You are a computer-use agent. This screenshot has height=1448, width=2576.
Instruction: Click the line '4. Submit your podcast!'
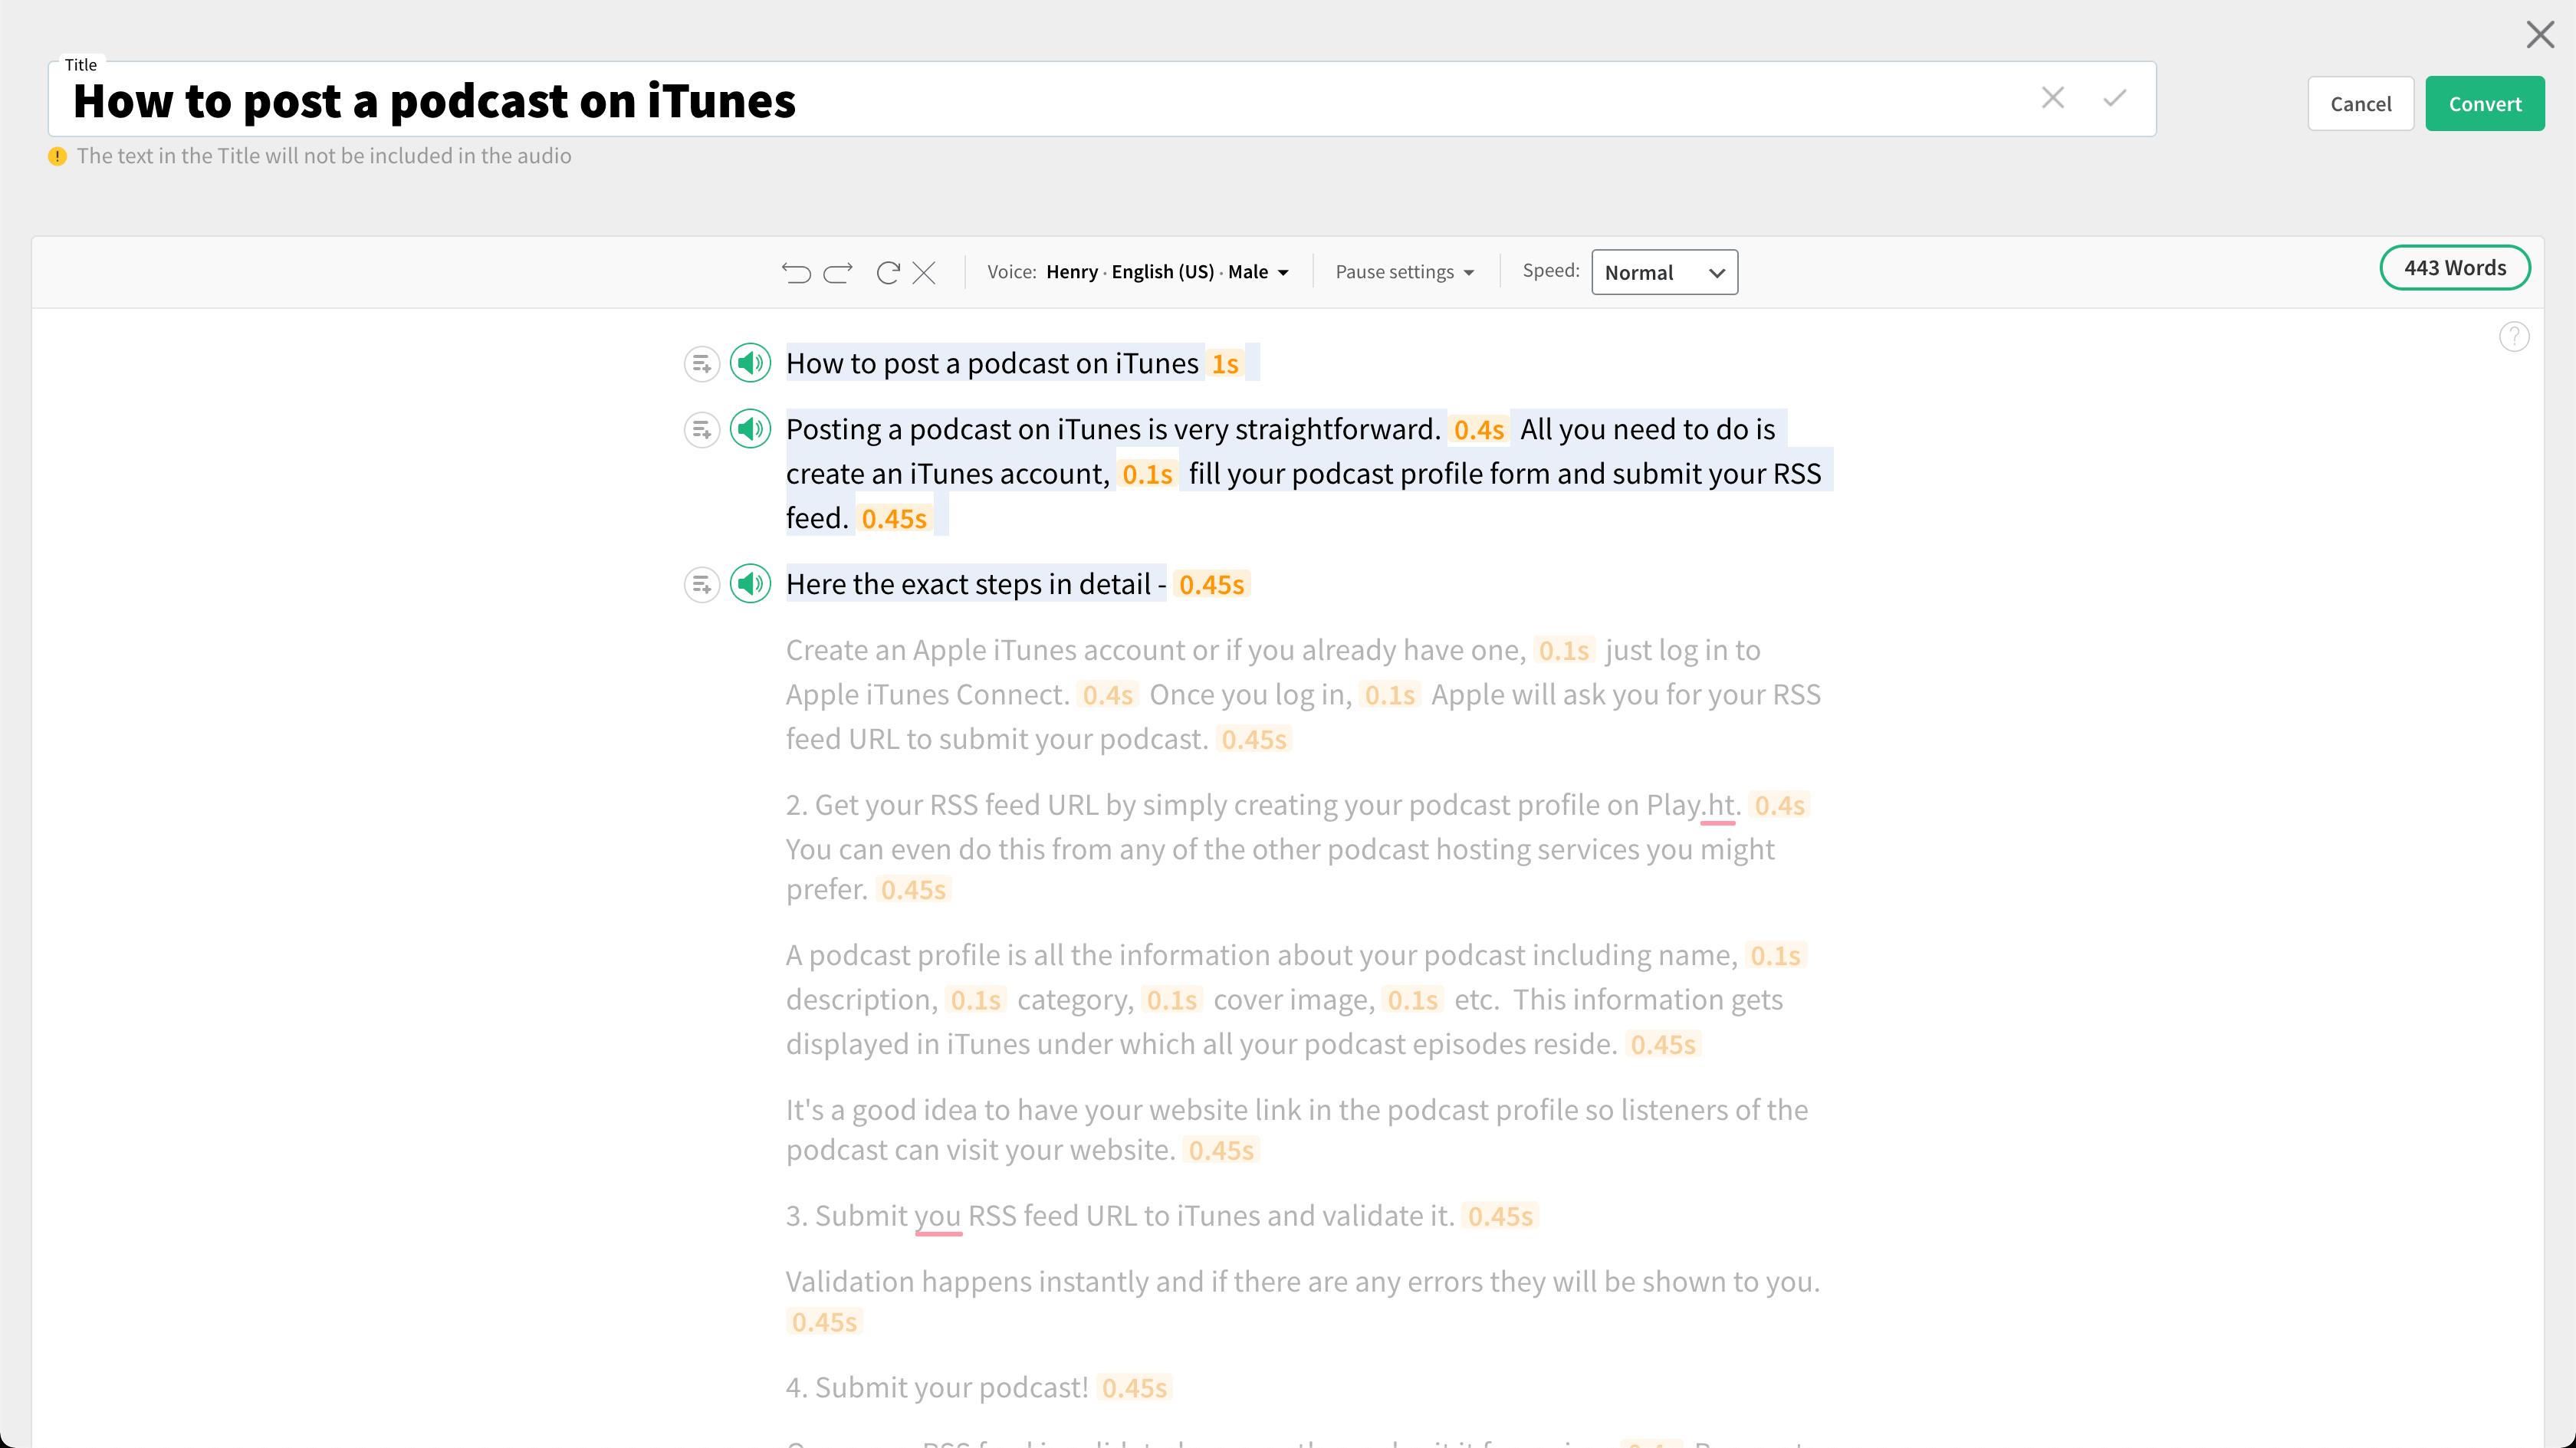click(x=936, y=1388)
